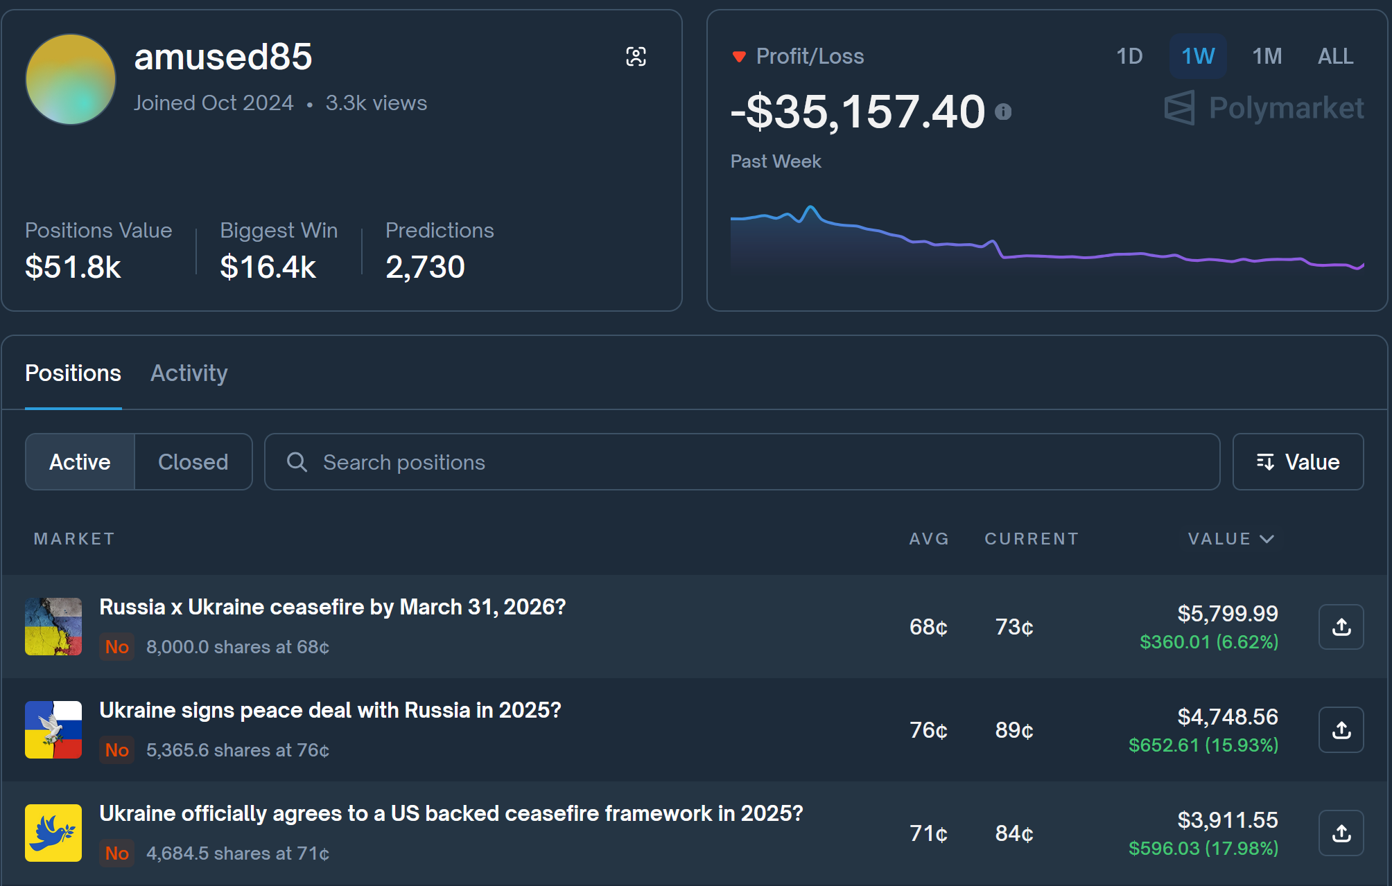Open the Positions tab
Image resolution: width=1392 pixels, height=886 pixels.
[x=73, y=373]
